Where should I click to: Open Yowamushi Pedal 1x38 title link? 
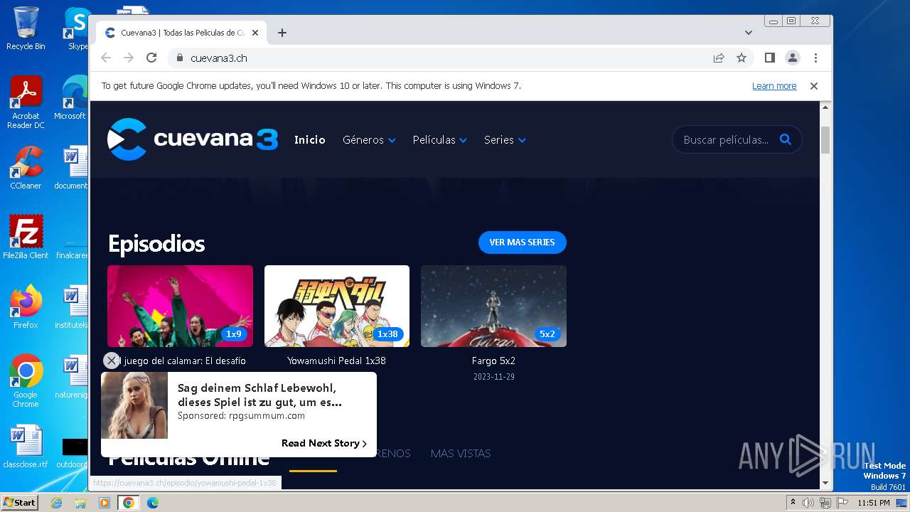337,361
